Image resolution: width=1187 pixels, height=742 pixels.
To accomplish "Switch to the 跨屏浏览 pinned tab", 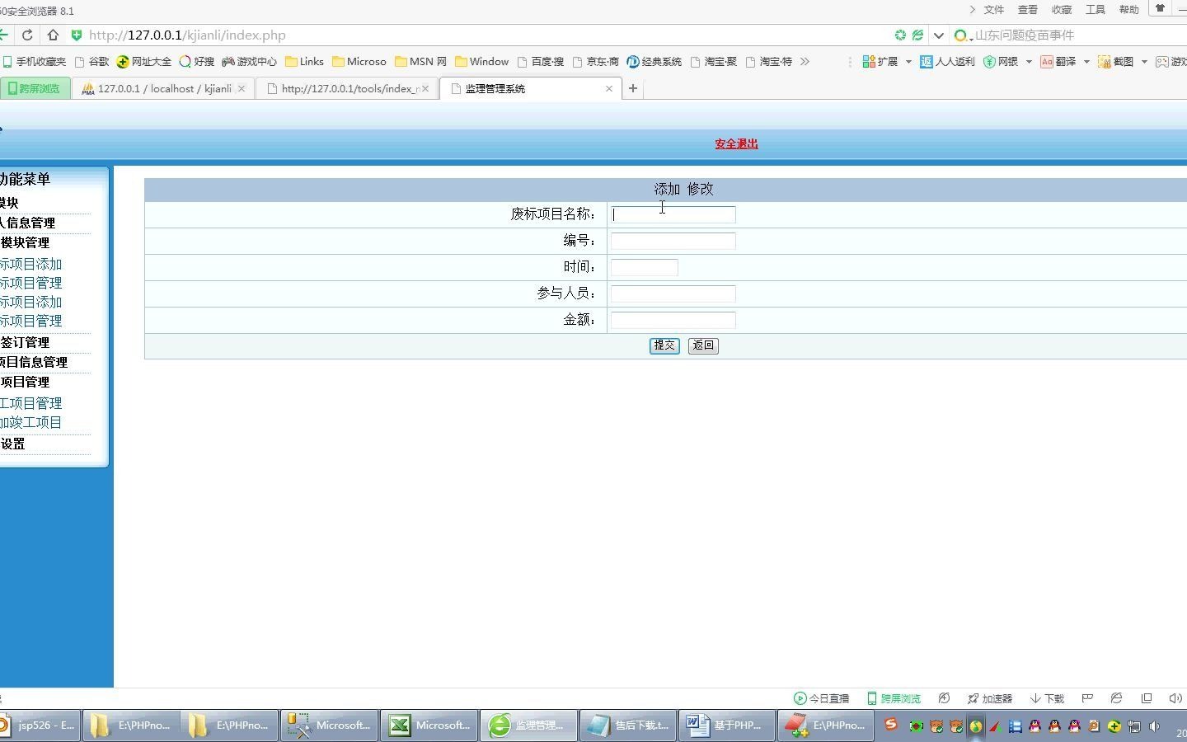I will coord(35,88).
